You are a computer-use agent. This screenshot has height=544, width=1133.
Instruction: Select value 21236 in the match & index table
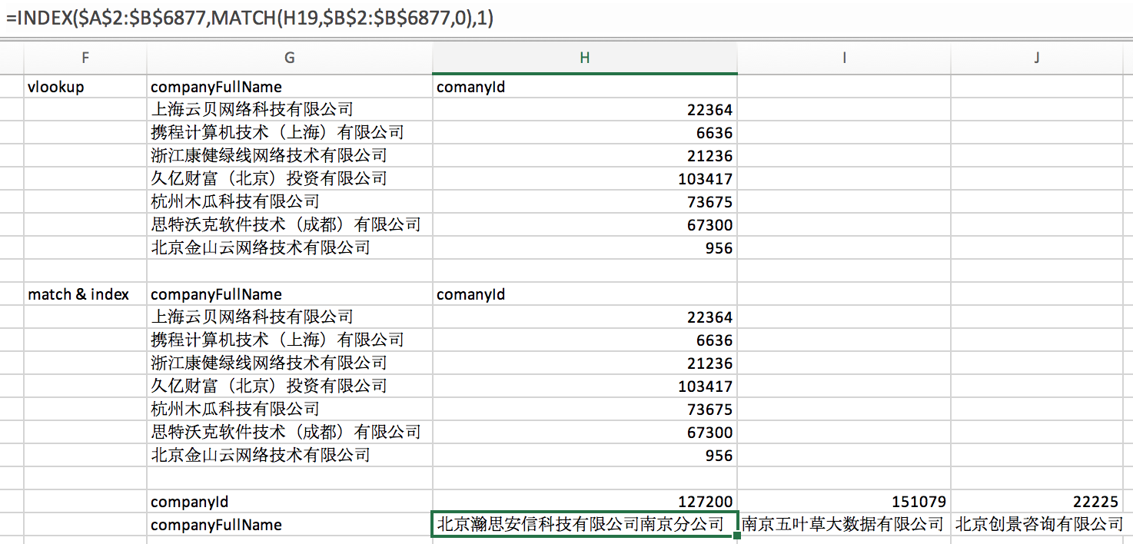point(584,363)
